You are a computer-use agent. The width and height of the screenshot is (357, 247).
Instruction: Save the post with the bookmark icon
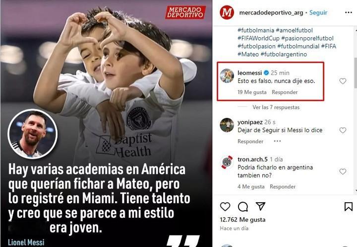tap(349, 207)
